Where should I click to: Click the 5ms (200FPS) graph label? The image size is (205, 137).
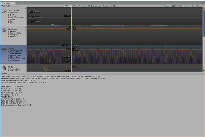click(x=34, y=21)
